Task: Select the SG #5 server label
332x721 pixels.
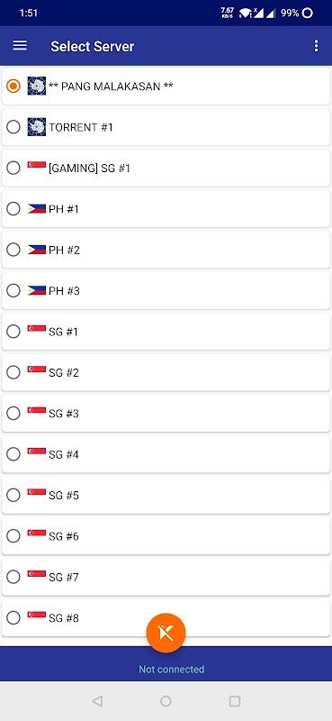Action: coord(64,495)
